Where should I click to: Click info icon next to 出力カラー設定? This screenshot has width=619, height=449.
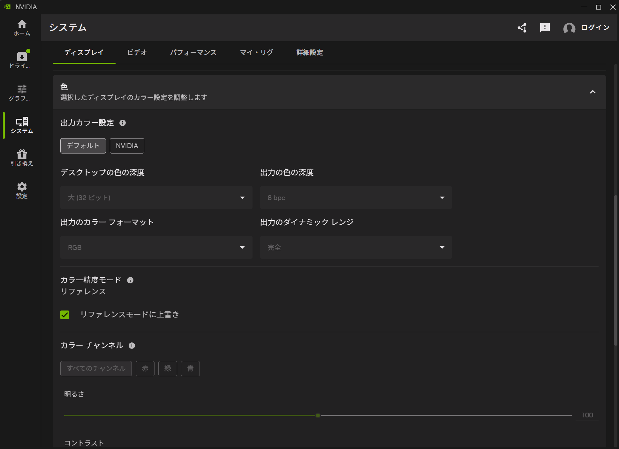(x=123, y=123)
